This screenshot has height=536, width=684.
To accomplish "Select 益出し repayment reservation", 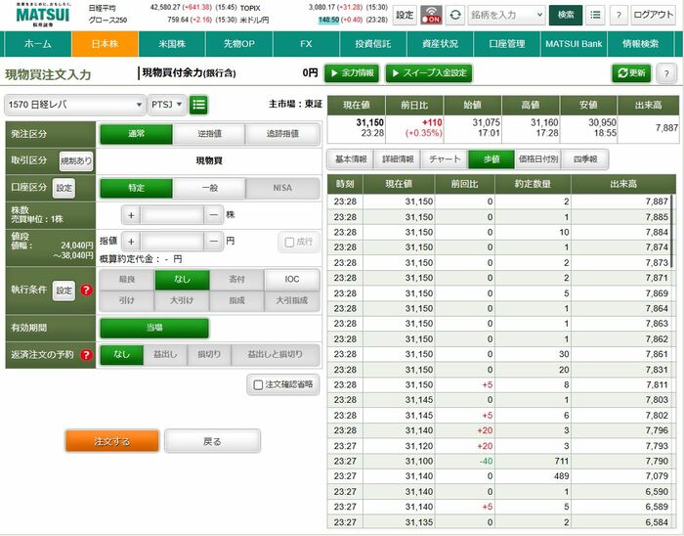I will point(165,354).
